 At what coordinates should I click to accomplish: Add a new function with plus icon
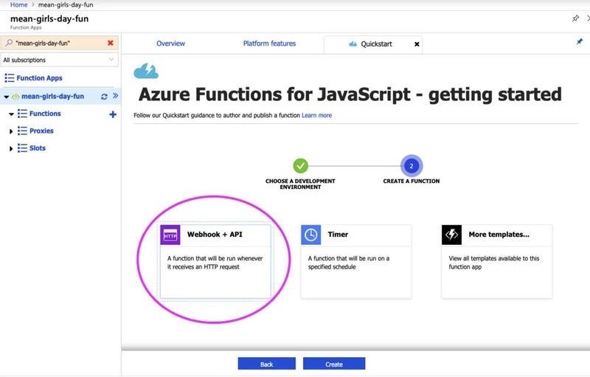click(113, 114)
